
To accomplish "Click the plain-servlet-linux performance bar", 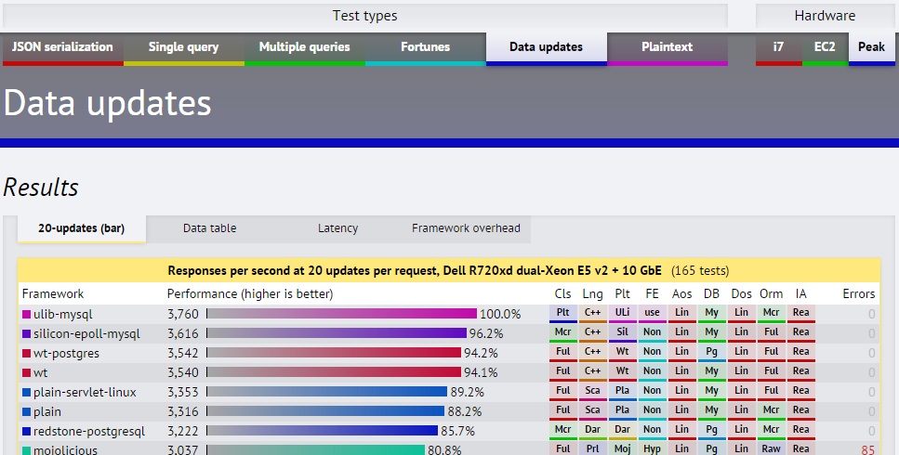I will (x=327, y=392).
